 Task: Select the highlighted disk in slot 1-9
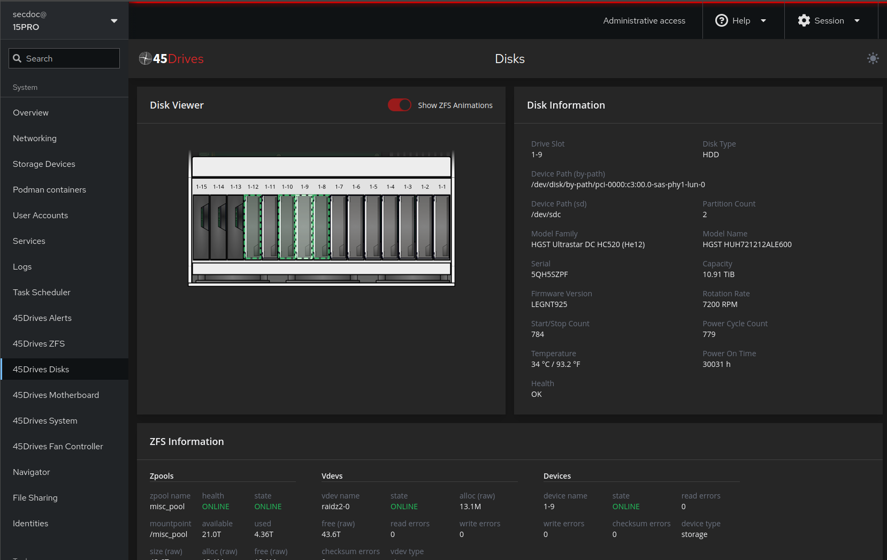304,227
